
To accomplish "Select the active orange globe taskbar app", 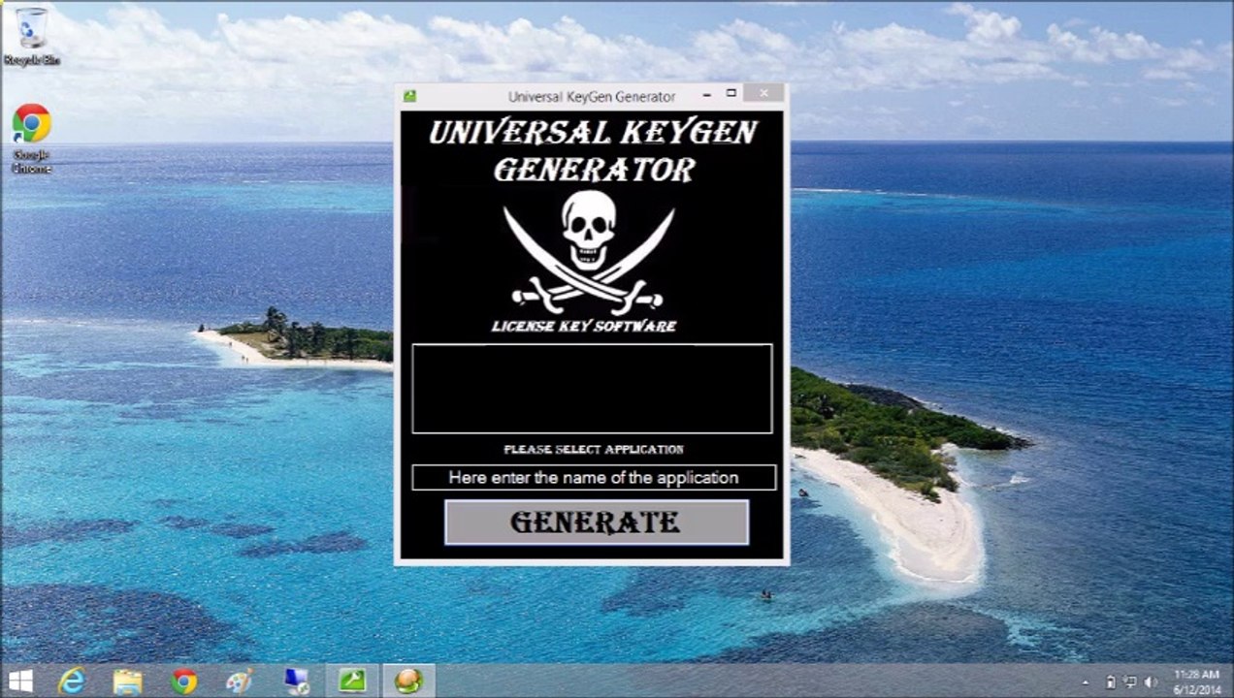I will [x=408, y=682].
